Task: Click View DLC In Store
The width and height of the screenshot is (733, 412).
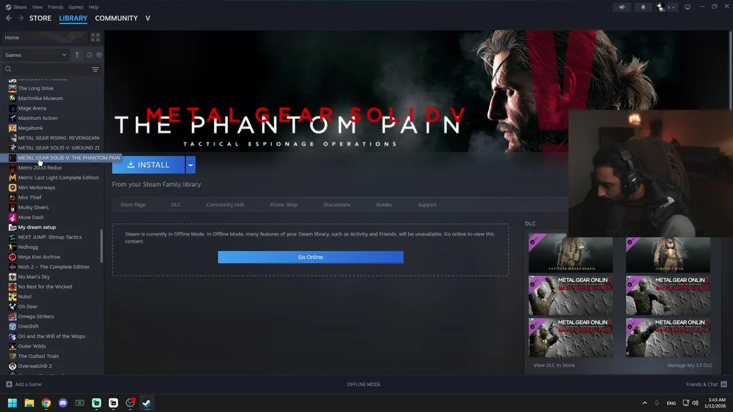Action: tap(554, 365)
